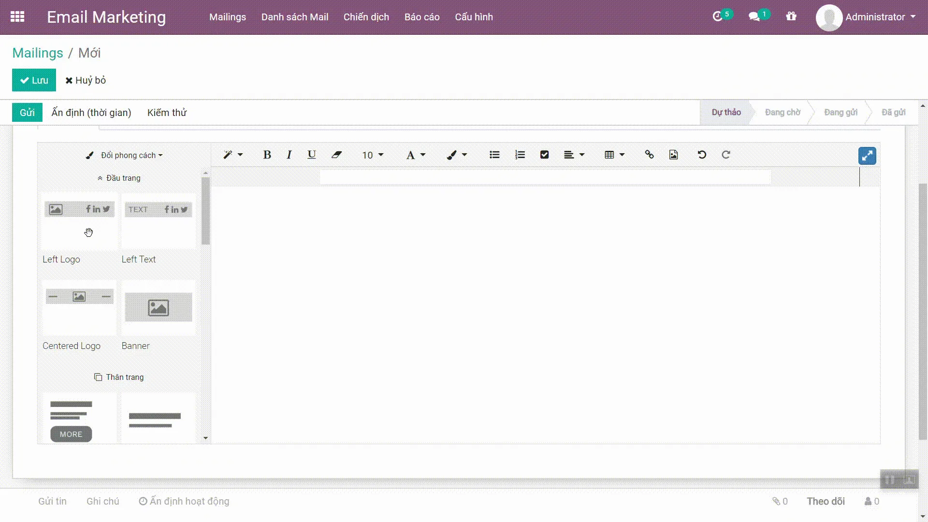Click Theo dõi follow button

(826, 501)
